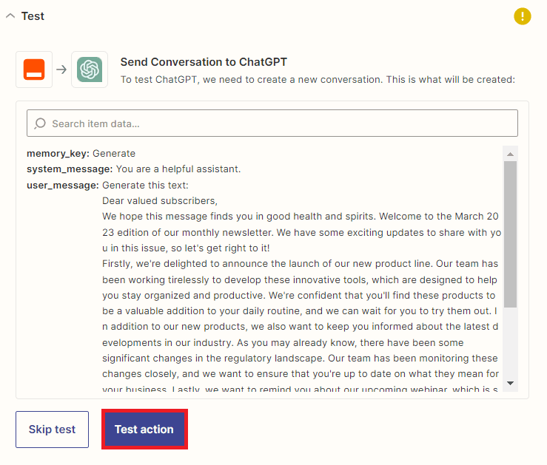This screenshot has height=465, width=547.
Task: Click the magnifier icon in the search box
Action: (40, 123)
